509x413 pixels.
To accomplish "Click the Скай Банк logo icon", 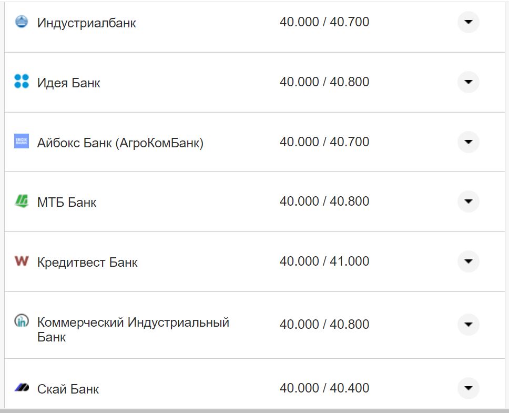I will point(21,388).
